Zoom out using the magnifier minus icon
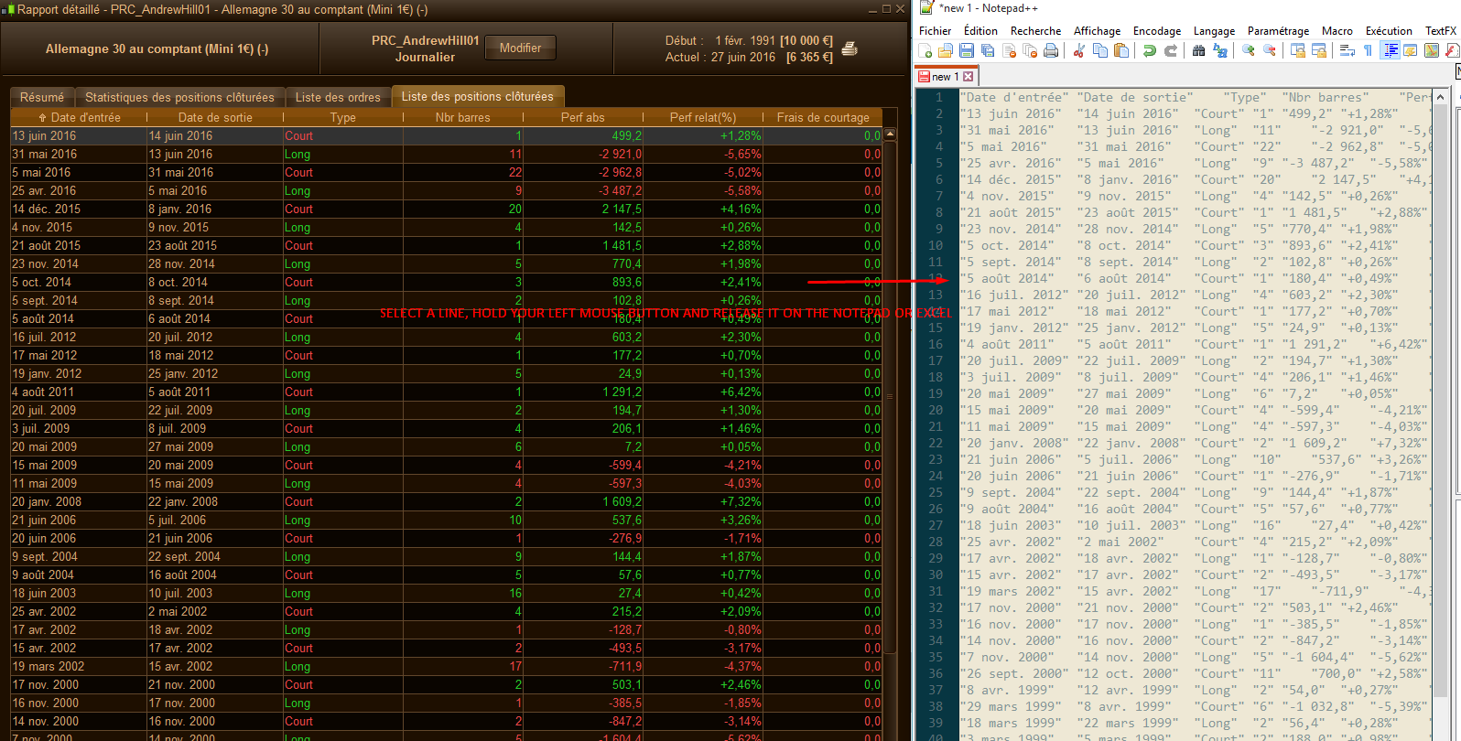Screen dimensions: 1461x741 tap(1270, 51)
